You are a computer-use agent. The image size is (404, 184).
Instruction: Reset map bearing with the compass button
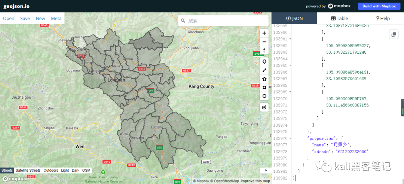[264, 50]
